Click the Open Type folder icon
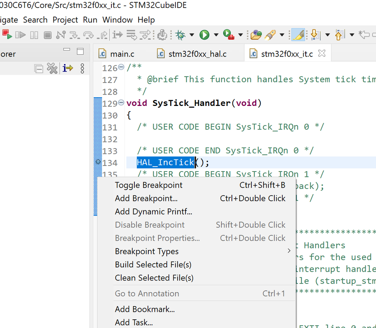The width and height of the screenshot is (376, 328). pyautogui.click(x=256, y=35)
